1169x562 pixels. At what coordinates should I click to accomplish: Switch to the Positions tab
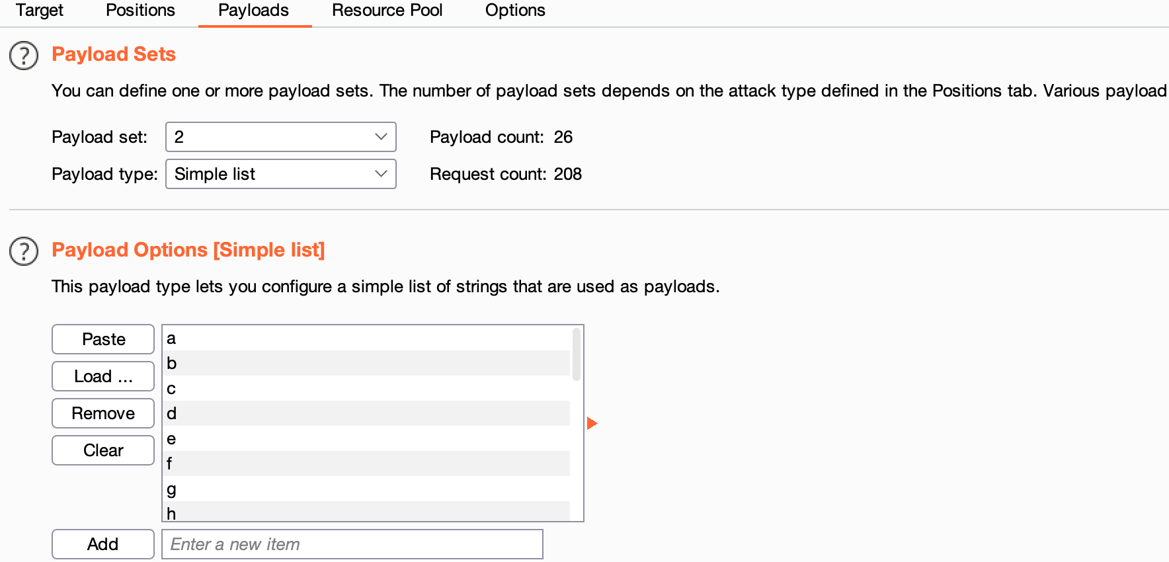[x=140, y=11]
